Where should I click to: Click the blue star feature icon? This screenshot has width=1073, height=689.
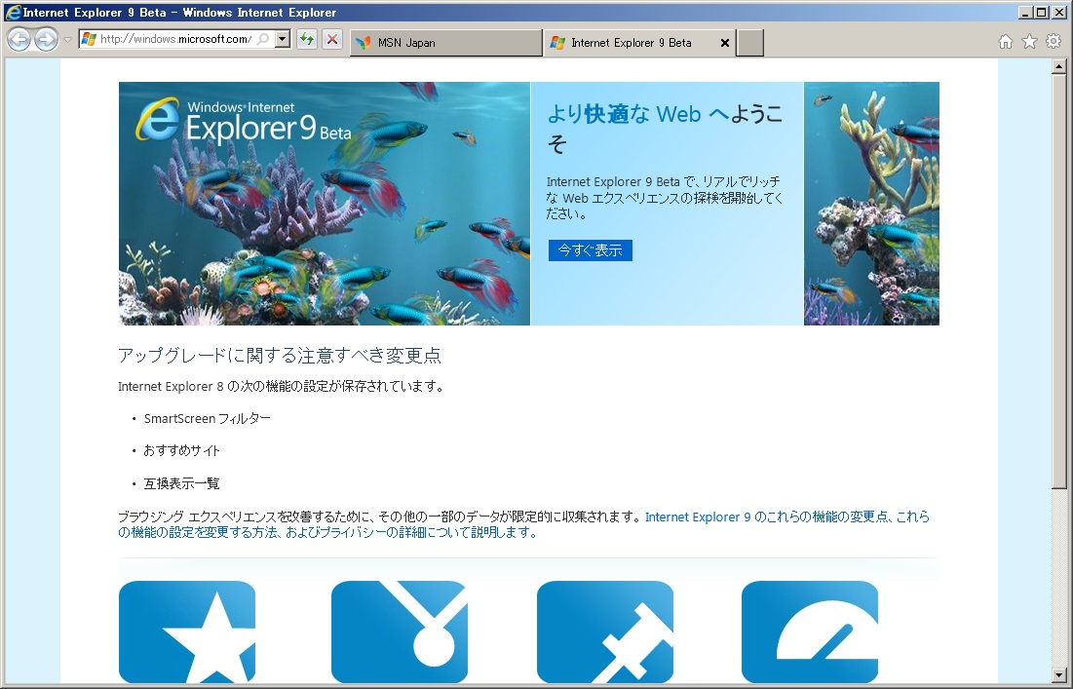[187, 632]
